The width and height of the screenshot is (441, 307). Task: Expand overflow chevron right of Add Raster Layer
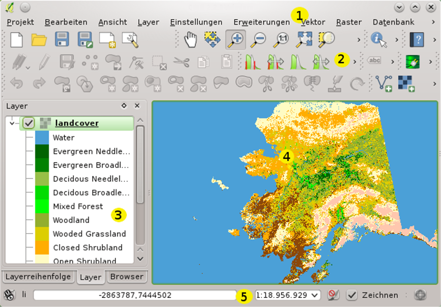click(x=435, y=84)
